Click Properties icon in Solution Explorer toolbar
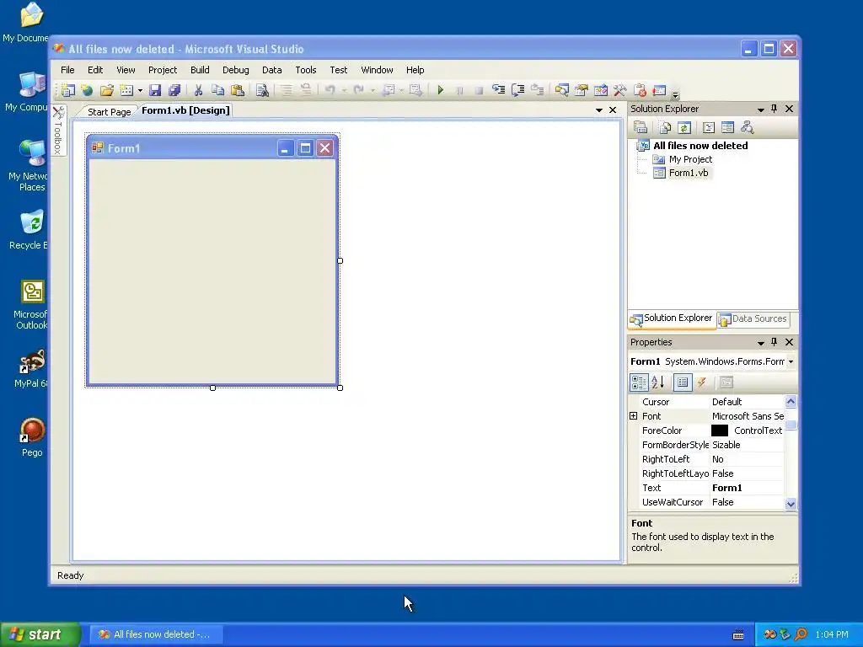The height and width of the screenshot is (647, 863). coord(641,128)
